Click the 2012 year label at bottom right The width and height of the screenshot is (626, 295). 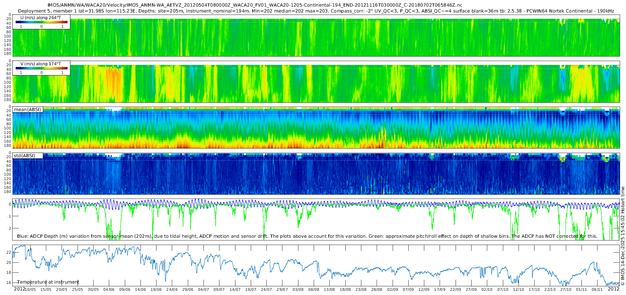pyautogui.click(x=613, y=289)
